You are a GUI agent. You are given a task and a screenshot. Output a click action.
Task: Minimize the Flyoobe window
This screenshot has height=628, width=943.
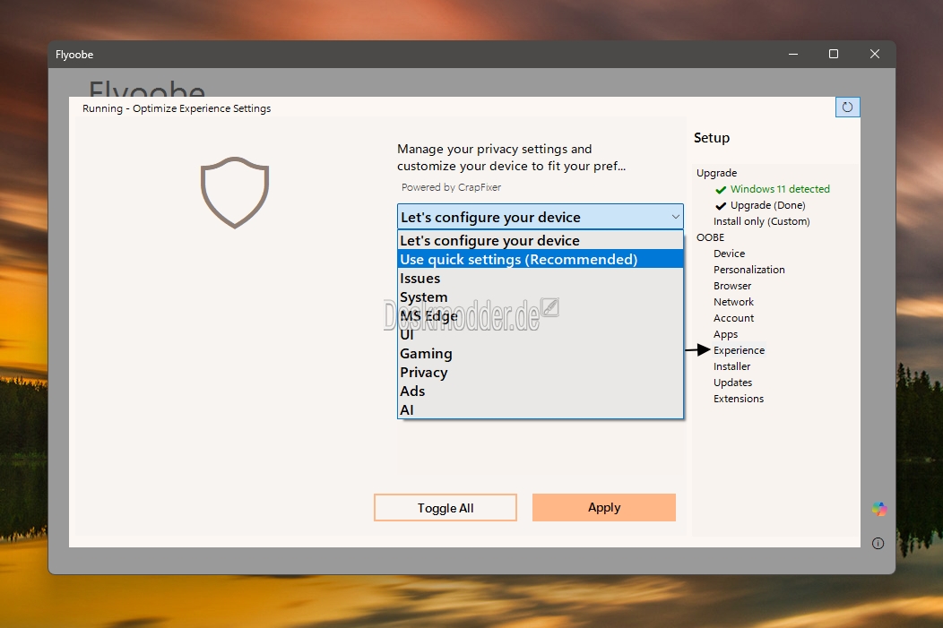point(793,54)
